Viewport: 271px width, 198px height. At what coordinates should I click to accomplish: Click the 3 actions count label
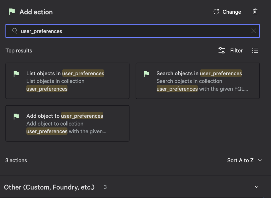pyautogui.click(x=16, y=160)
